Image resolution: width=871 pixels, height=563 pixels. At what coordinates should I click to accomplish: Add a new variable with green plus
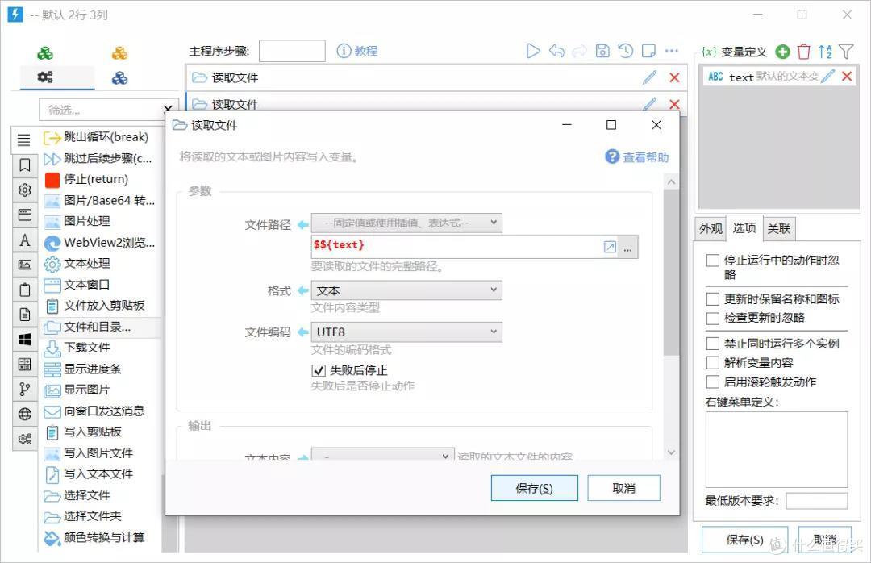tap(782, 52)
